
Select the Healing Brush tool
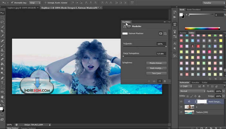coord(2,41)
